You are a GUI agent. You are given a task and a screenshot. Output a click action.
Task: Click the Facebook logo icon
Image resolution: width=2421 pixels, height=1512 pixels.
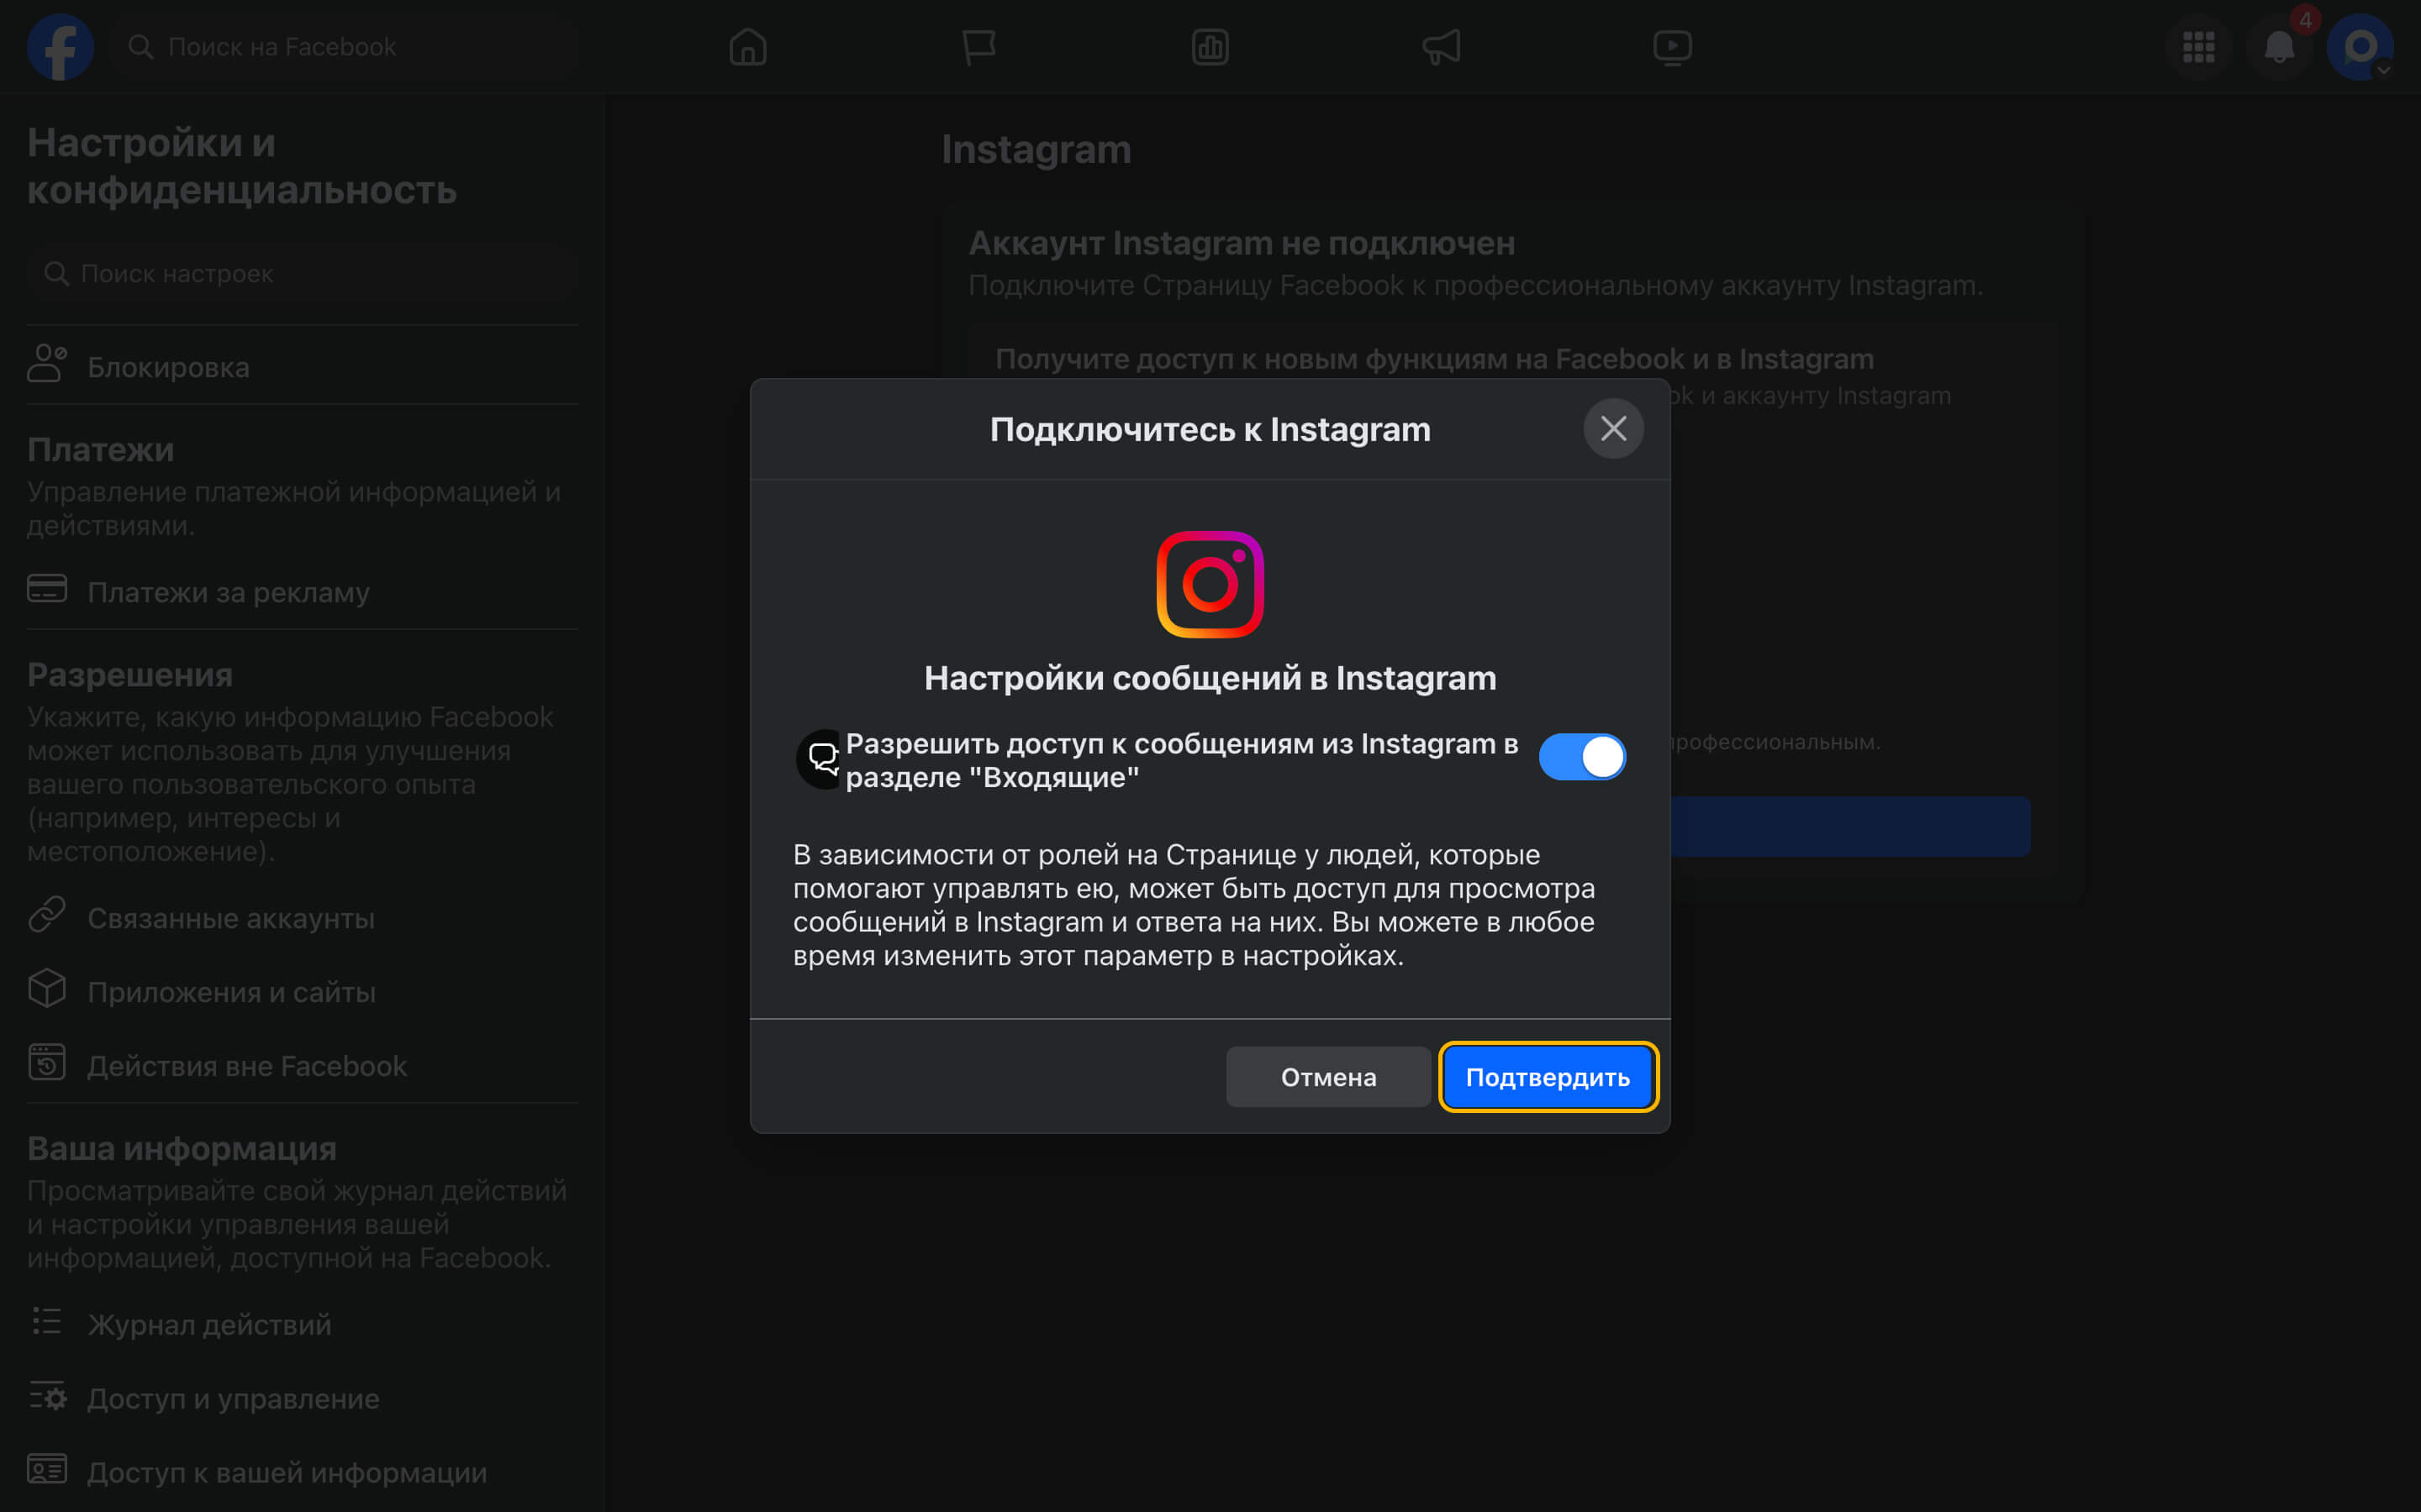click(x=60, y=47)
